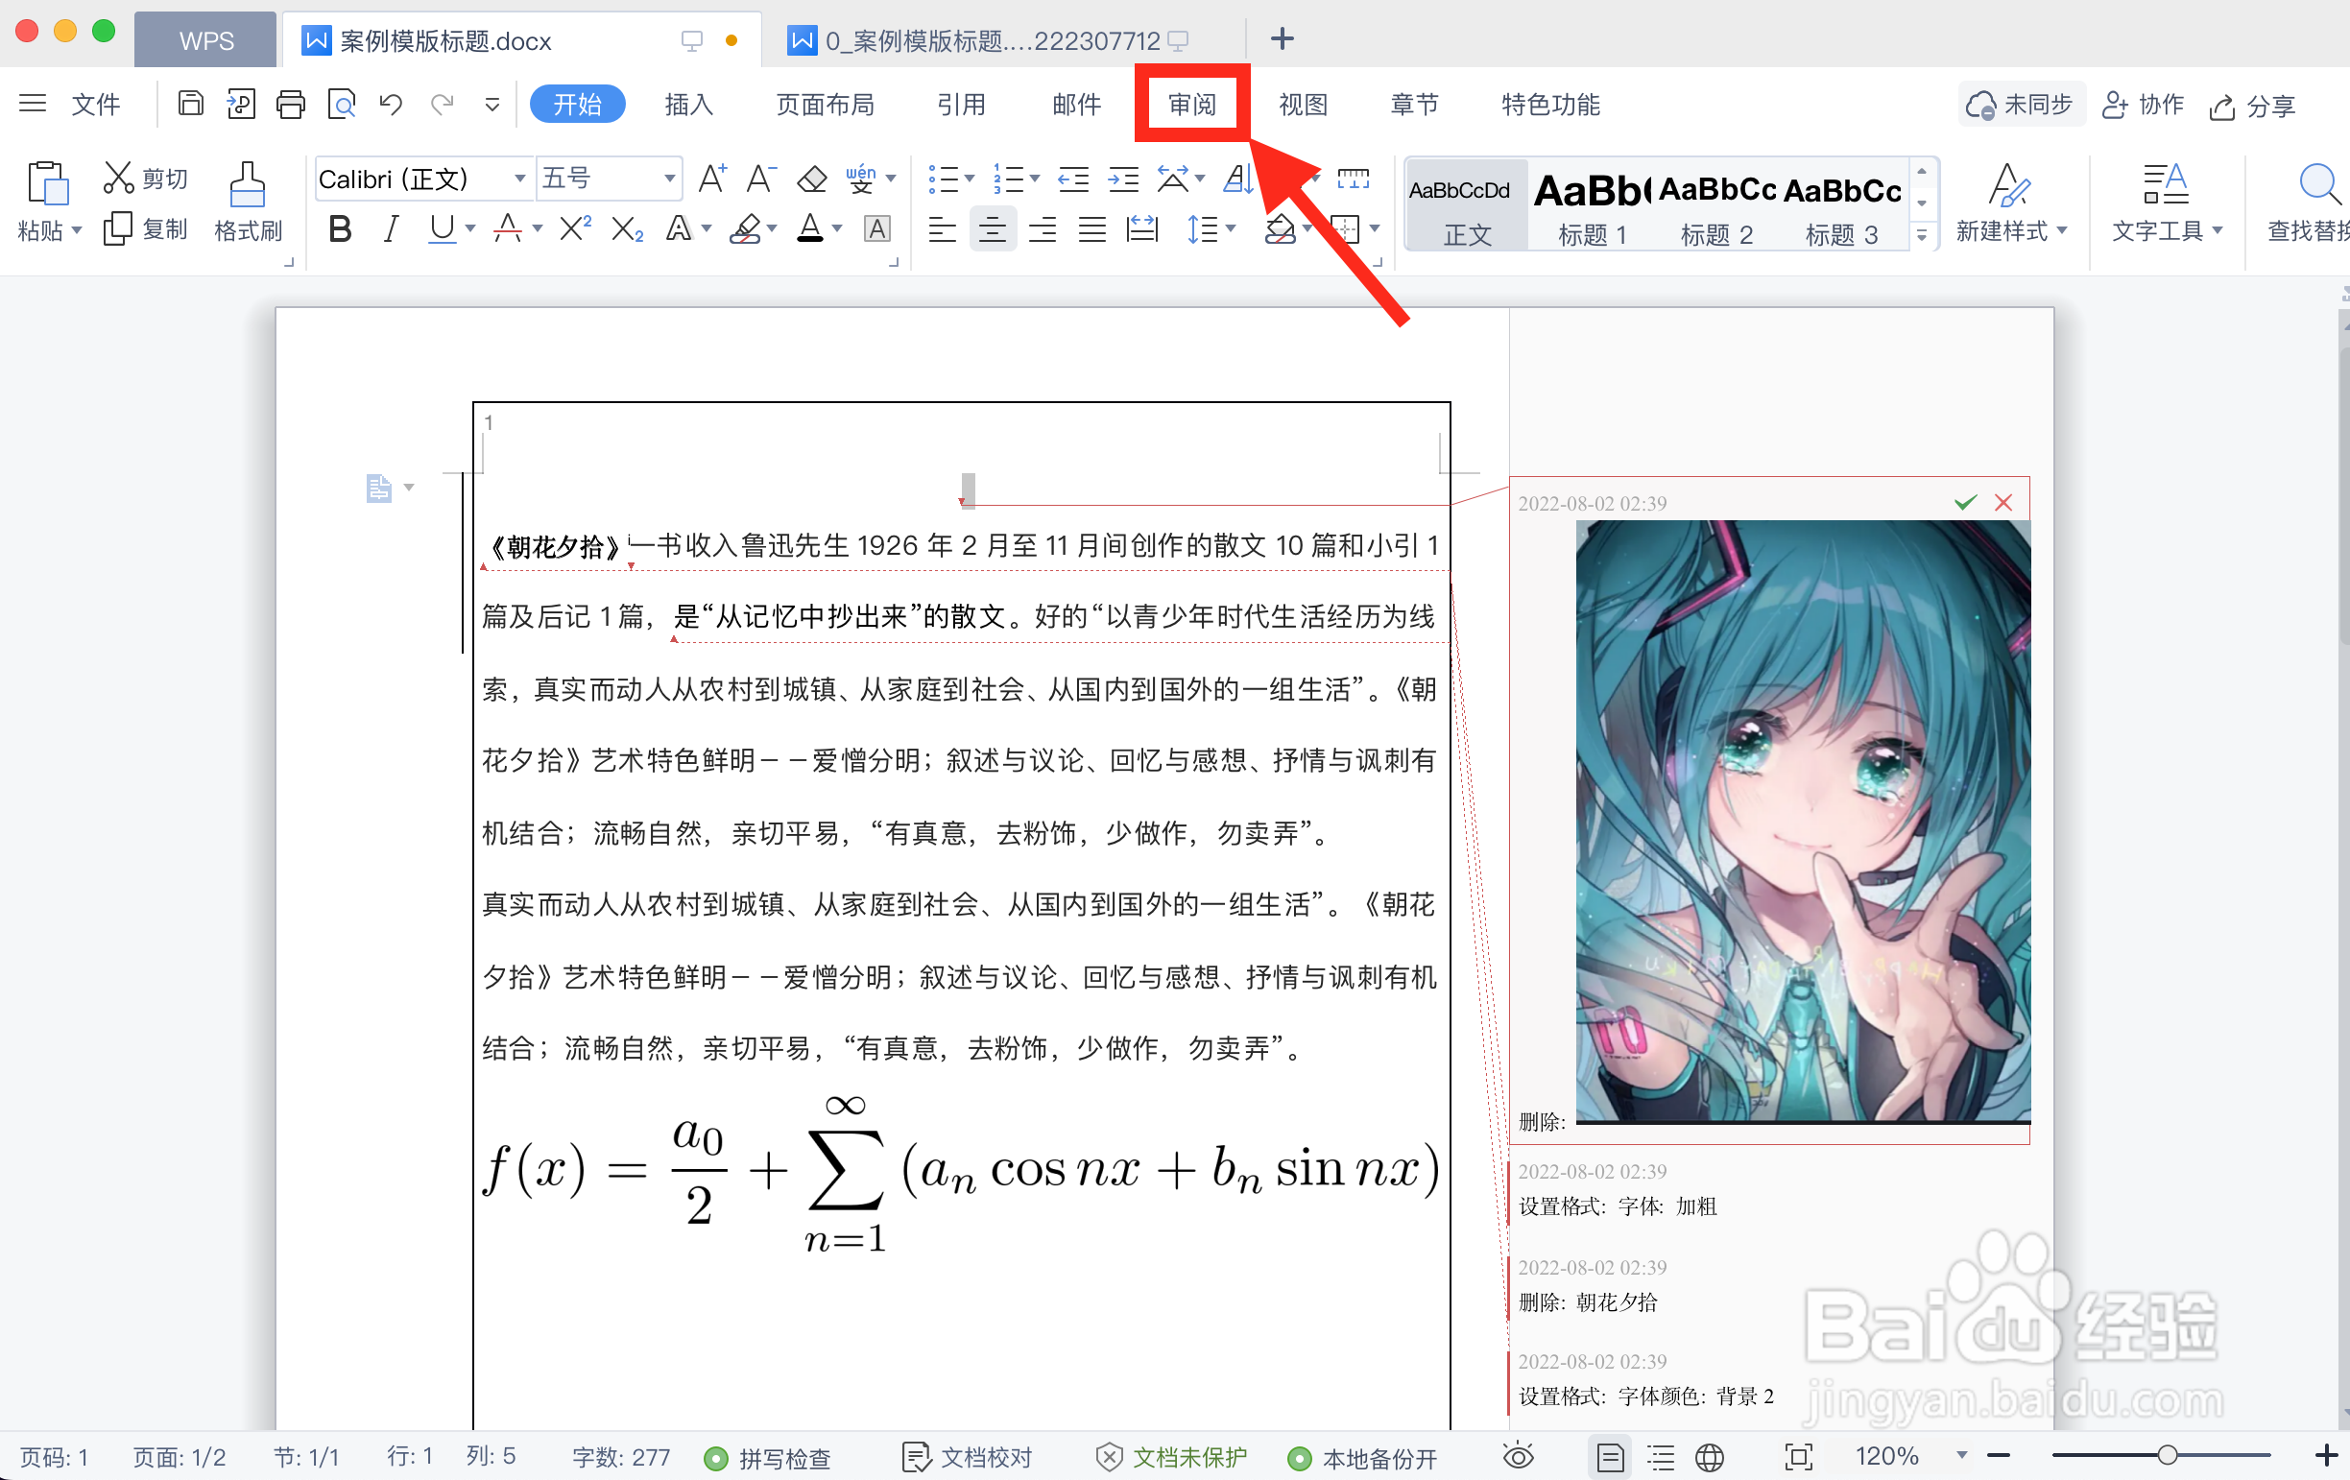Open the 视图 ribbon tab

(1303, 105)
